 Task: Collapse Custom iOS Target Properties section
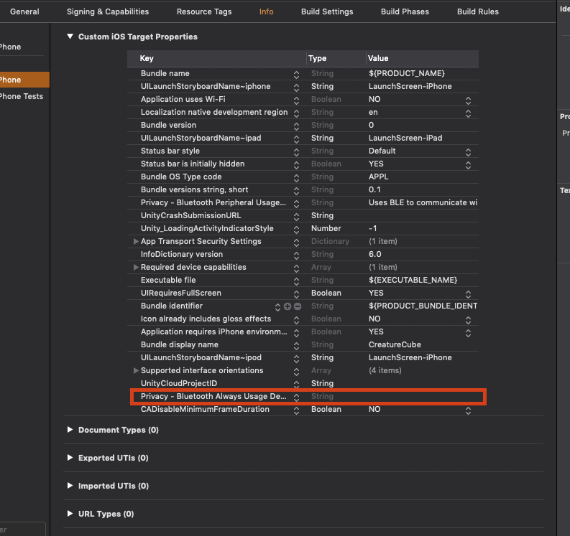point(70,37)
